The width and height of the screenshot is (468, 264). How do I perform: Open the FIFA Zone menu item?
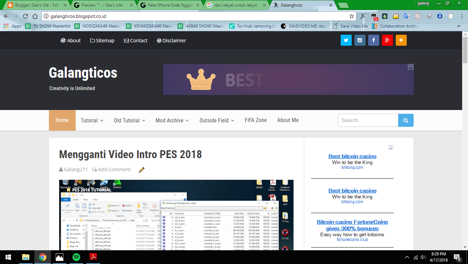[256, 120]
